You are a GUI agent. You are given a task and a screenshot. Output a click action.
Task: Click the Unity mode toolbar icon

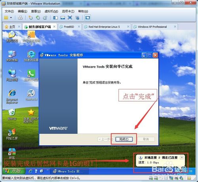pyautogui.click(x=77, y=17)
